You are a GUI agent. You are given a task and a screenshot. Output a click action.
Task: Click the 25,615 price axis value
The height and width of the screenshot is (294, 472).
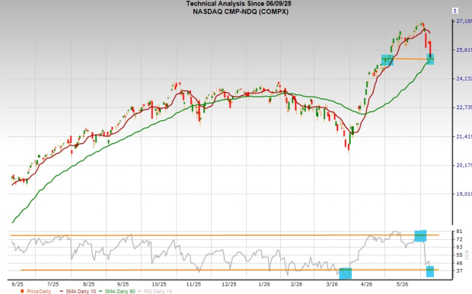[464, 50]
